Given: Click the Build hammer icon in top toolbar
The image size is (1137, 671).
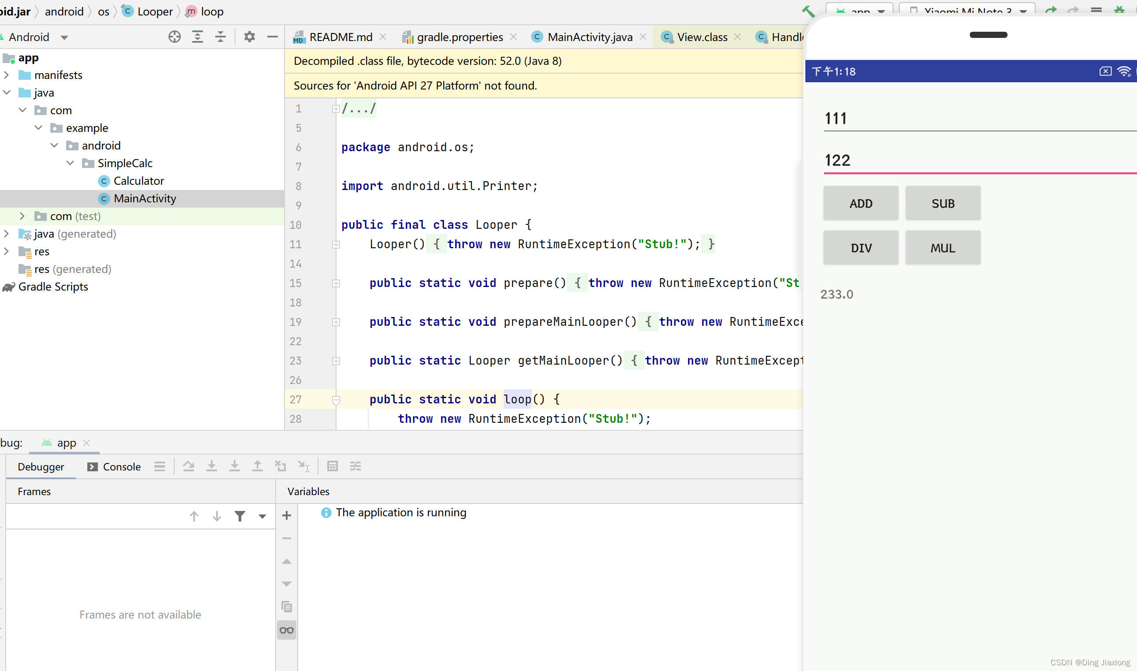Looking at the screenshot, I should pyautogui.click(x=808, y=11).
